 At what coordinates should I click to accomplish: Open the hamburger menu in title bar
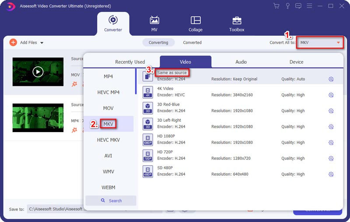click(x=310, y=6)
